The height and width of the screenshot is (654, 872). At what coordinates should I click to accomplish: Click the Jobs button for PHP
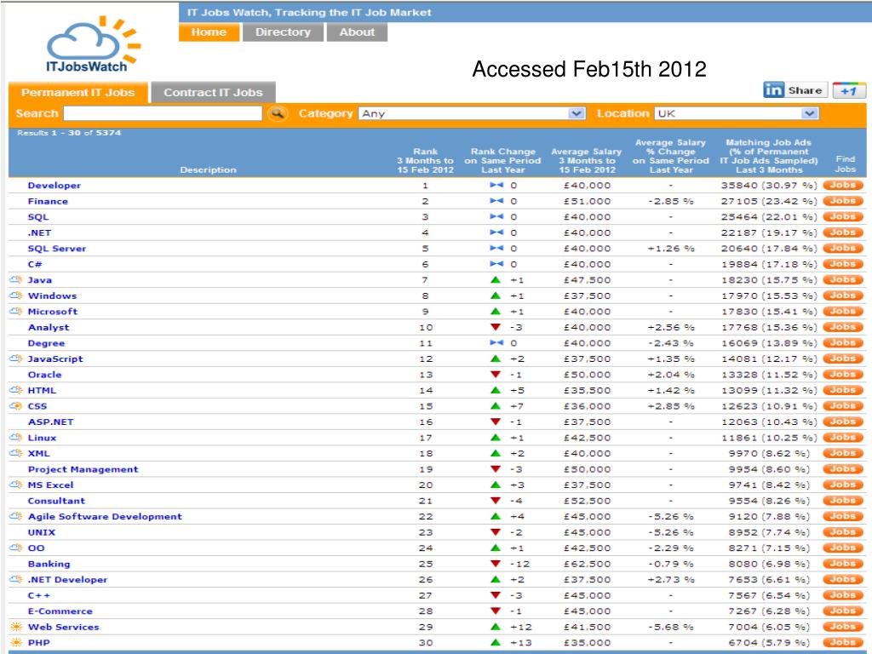click(x=843, y=642)
